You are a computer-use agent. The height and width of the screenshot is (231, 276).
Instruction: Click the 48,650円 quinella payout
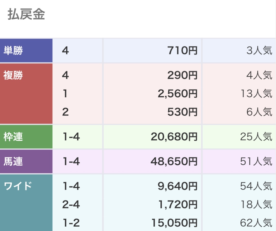tap(174, 161)
